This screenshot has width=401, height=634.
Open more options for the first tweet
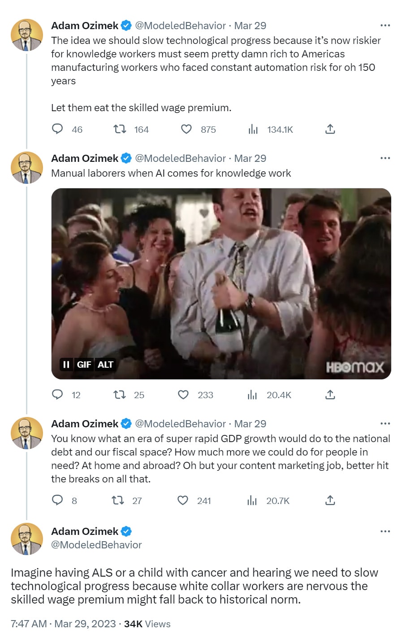tap(385, 26)
